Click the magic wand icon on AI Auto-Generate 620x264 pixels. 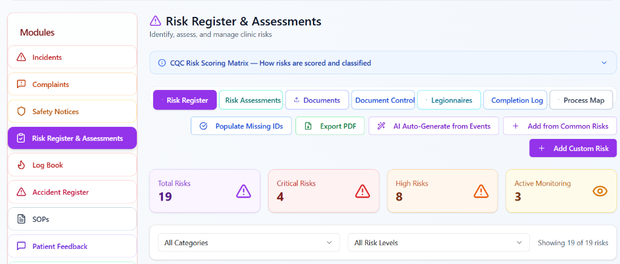[x=381, y=126]
